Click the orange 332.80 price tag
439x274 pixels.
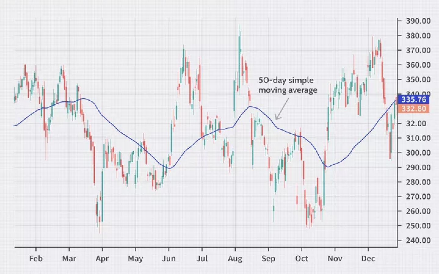[413, 109]
